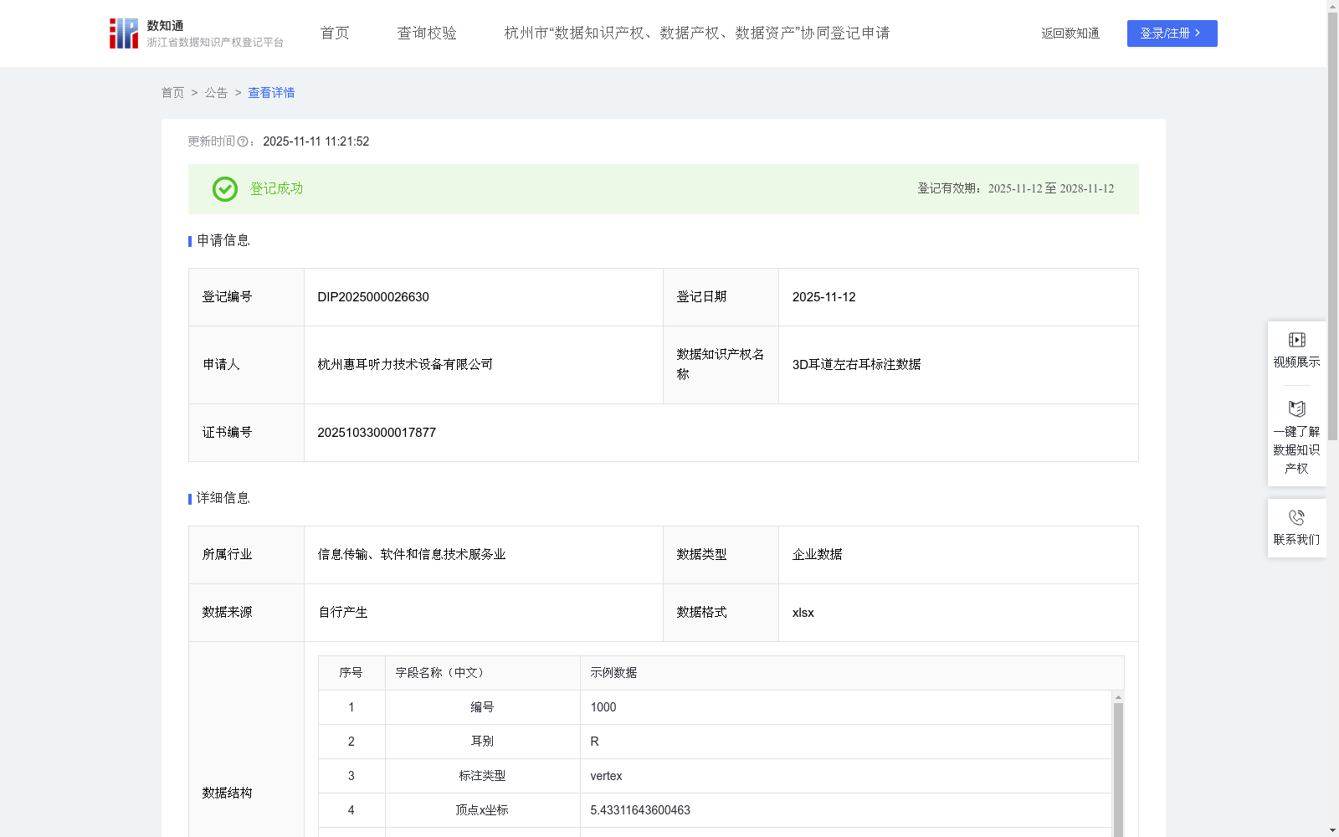Click the name 3D耳道左右耳标注数据
The width and height of the screenshot is (1339, 837).
click(x=857, y=365)
